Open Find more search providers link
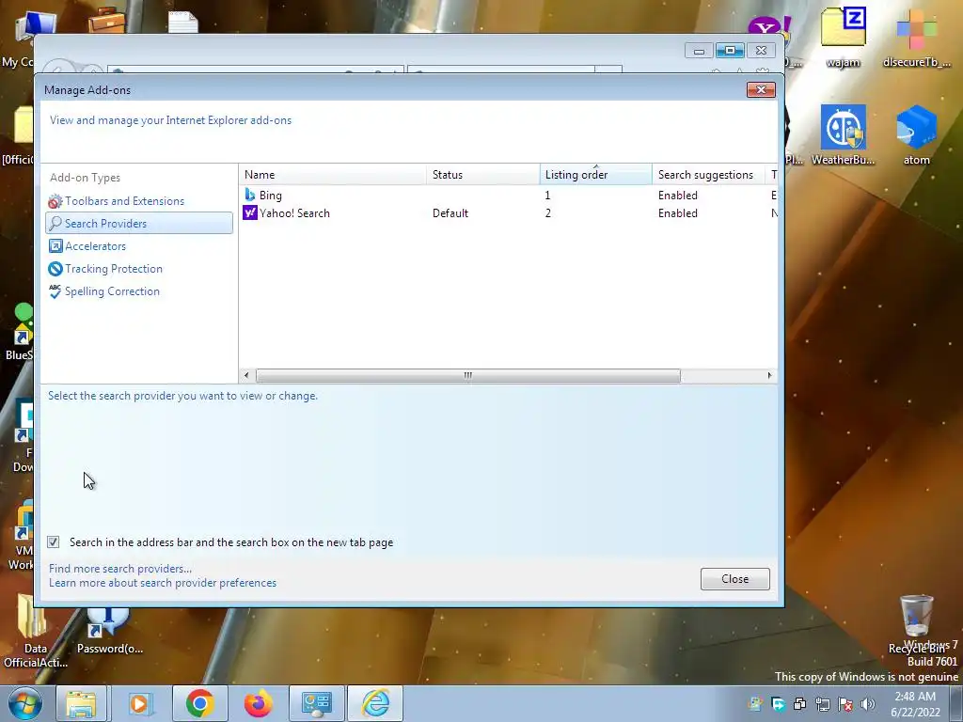 click(120, 569)
